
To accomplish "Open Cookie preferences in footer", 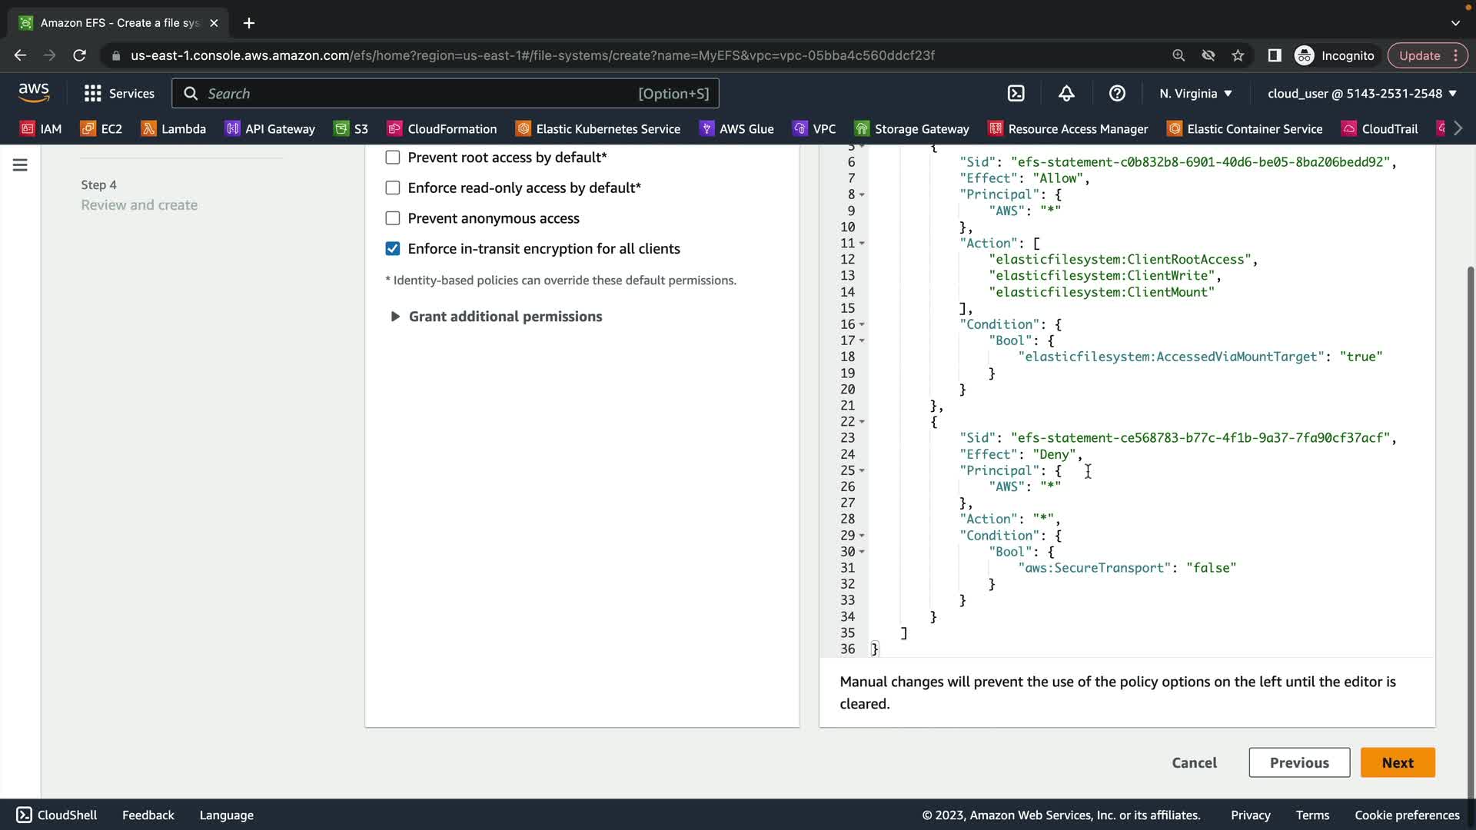I will coord(1406,815).
